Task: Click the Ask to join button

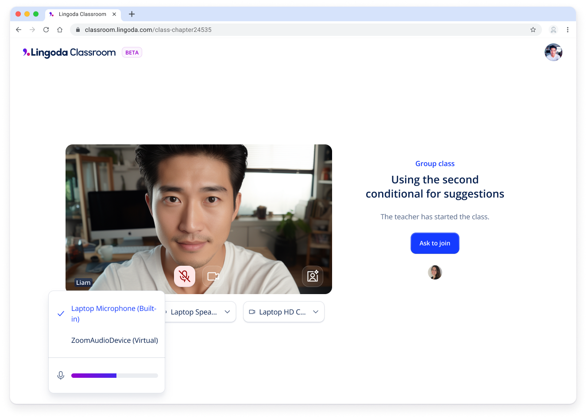Action: point(435,243)
